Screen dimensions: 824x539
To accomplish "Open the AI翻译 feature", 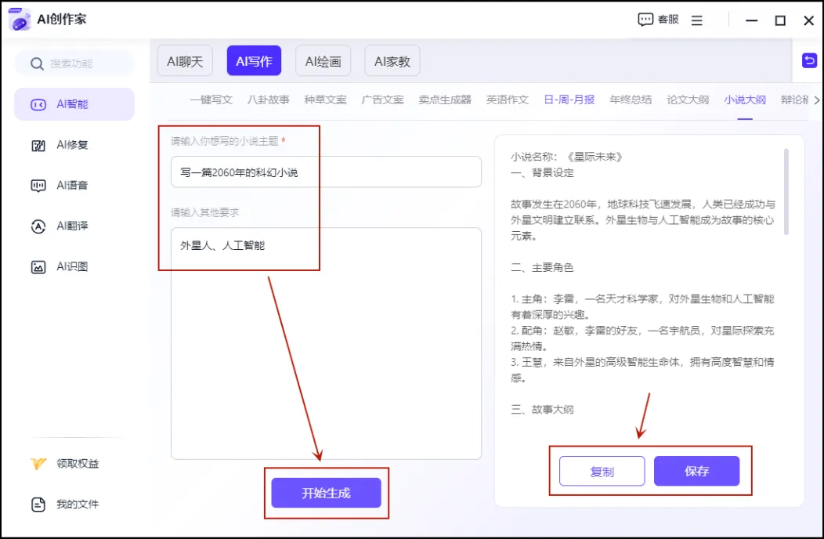I will (74, 226).
